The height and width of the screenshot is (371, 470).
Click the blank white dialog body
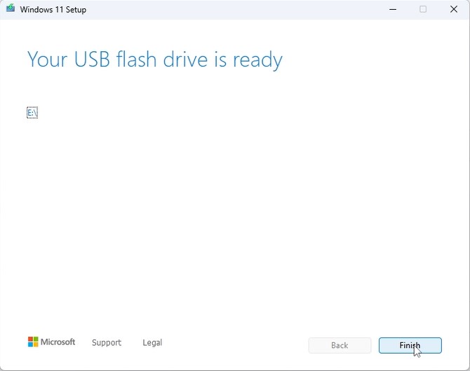tap(235, 210)
